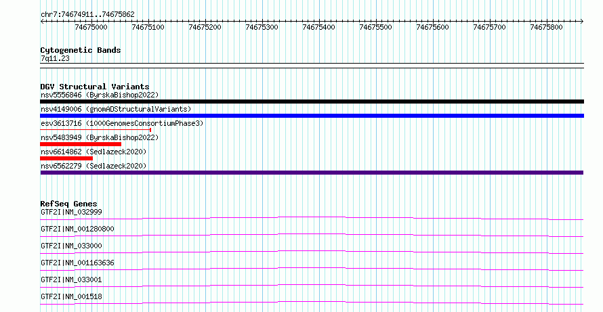Viewport: 603px width, 312px height.
Task: Select transcript GTF2I|NM_033000
Action: click(72, 246)
